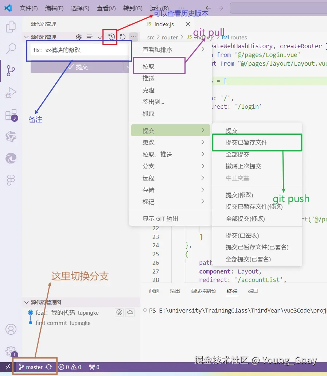Click the router breadcrumb segment
The height and width of the screenshot is (376, 327).
[x=170, y=38]
